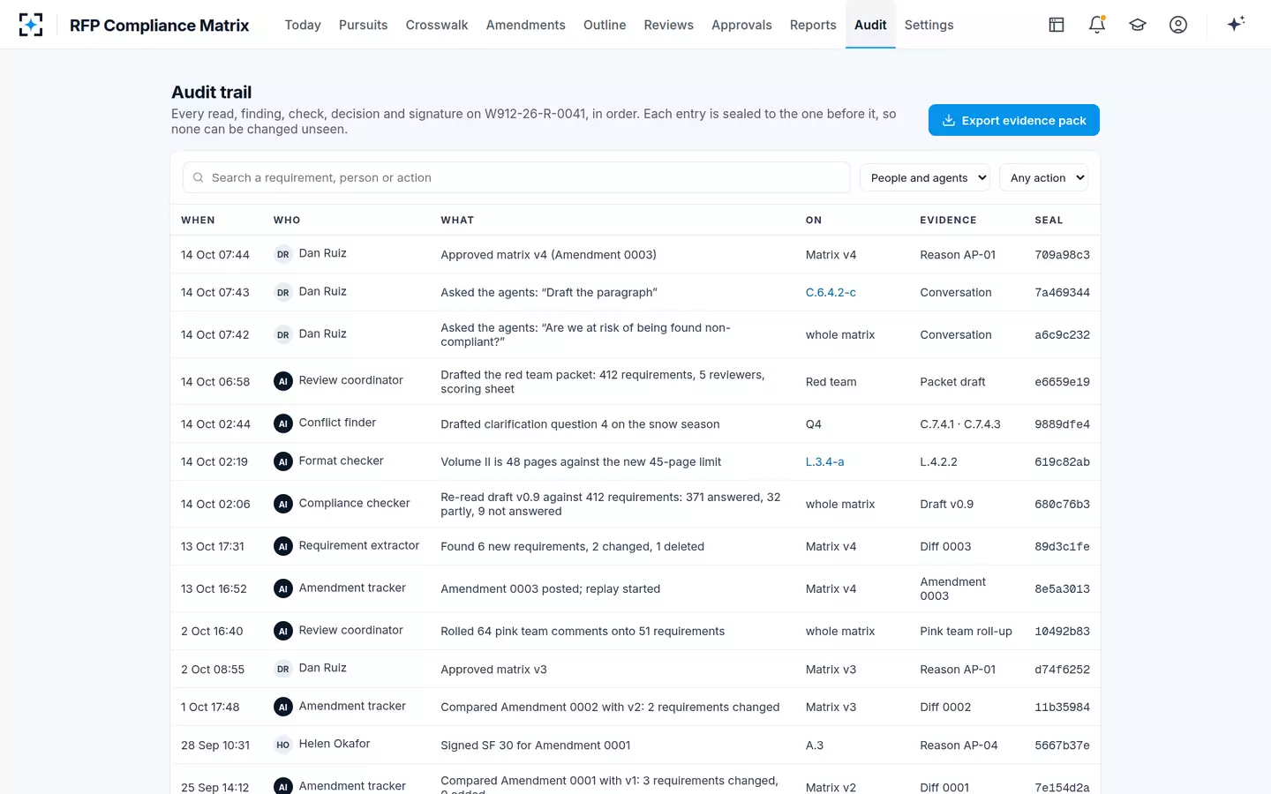Click the AI avatar beside Compliance checker

click(x=283, y=504)
